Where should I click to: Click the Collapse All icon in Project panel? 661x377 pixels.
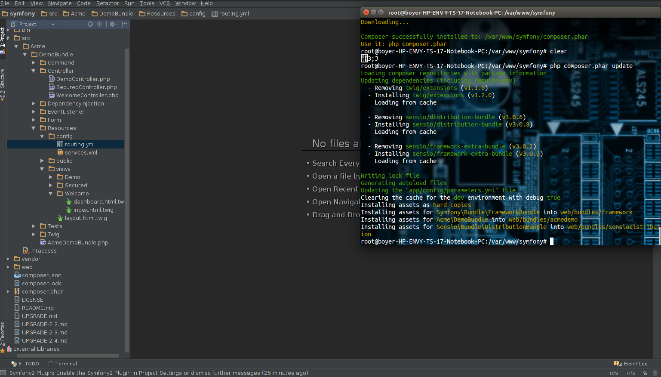[x=100, y=24]
